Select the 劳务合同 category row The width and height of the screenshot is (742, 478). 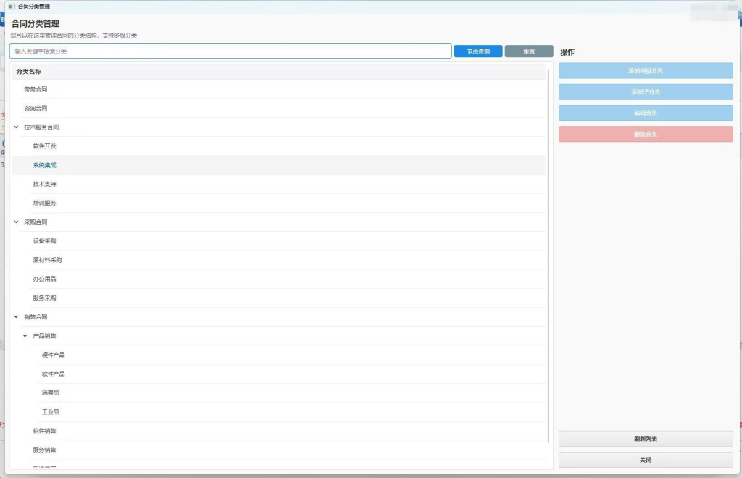point(36,89)
